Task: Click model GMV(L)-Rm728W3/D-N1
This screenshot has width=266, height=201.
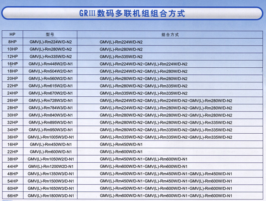Action: tap(51, 100)
